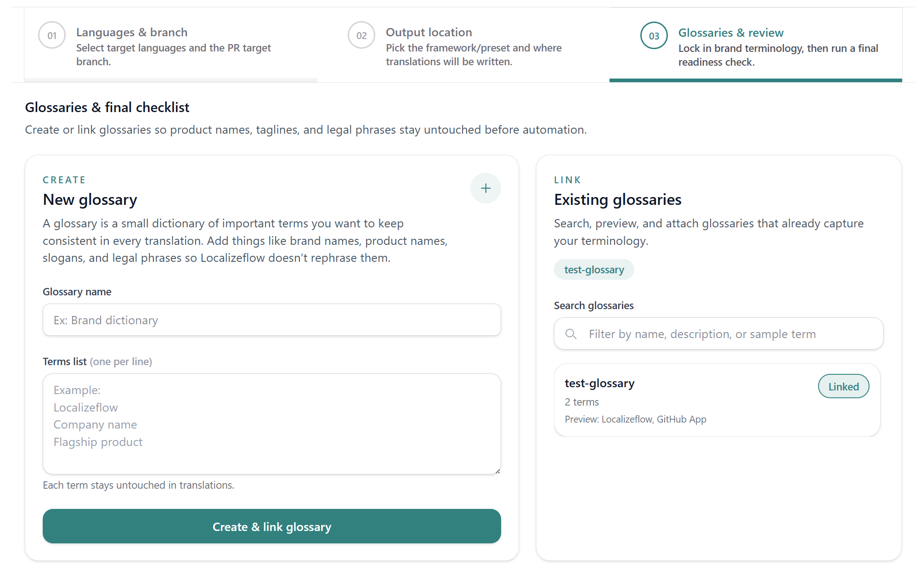Focus the Glossary name input field
This screenshot has height=570, width=915.
pyautogui.click(x=271, y=320)
